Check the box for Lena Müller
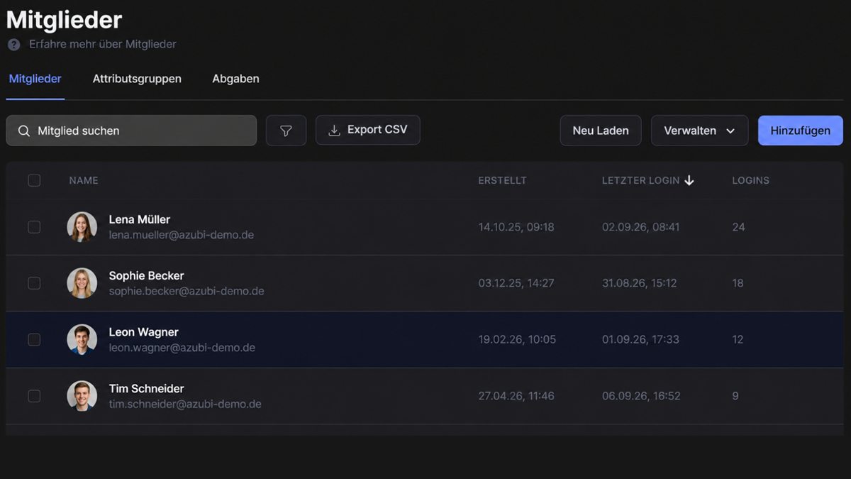This screenshot has width=851, height=479. 34,227
